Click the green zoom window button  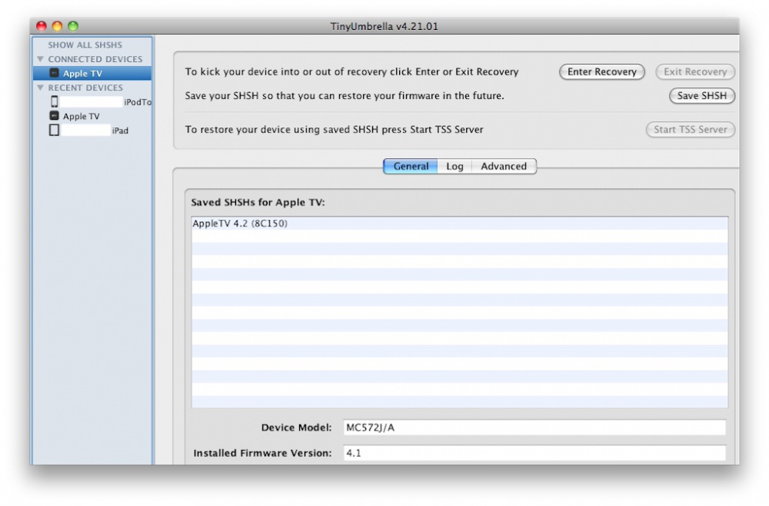73,26
